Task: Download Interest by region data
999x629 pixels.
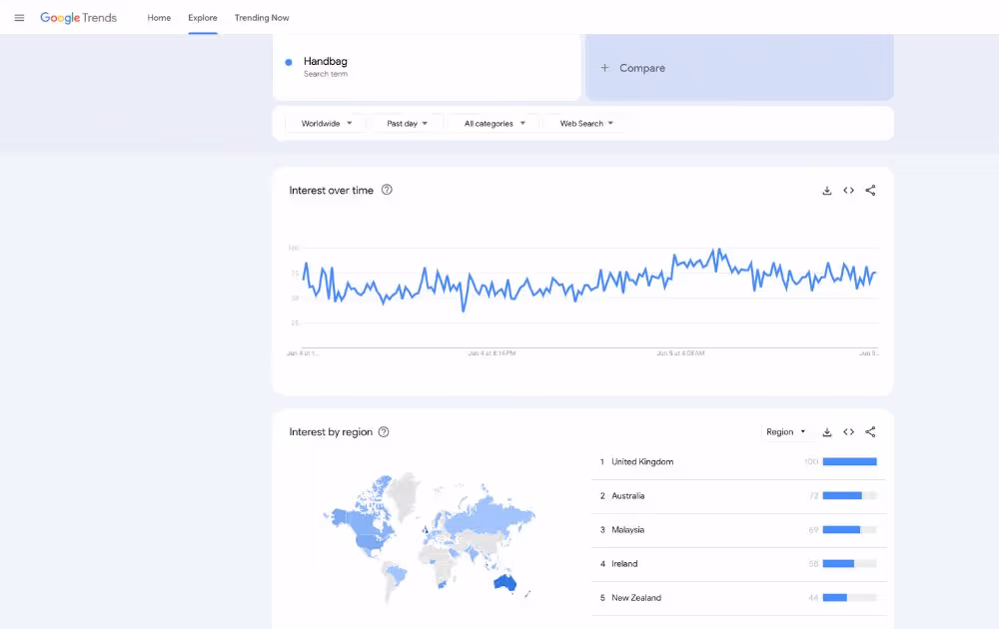Action: (x=827, y=432)
